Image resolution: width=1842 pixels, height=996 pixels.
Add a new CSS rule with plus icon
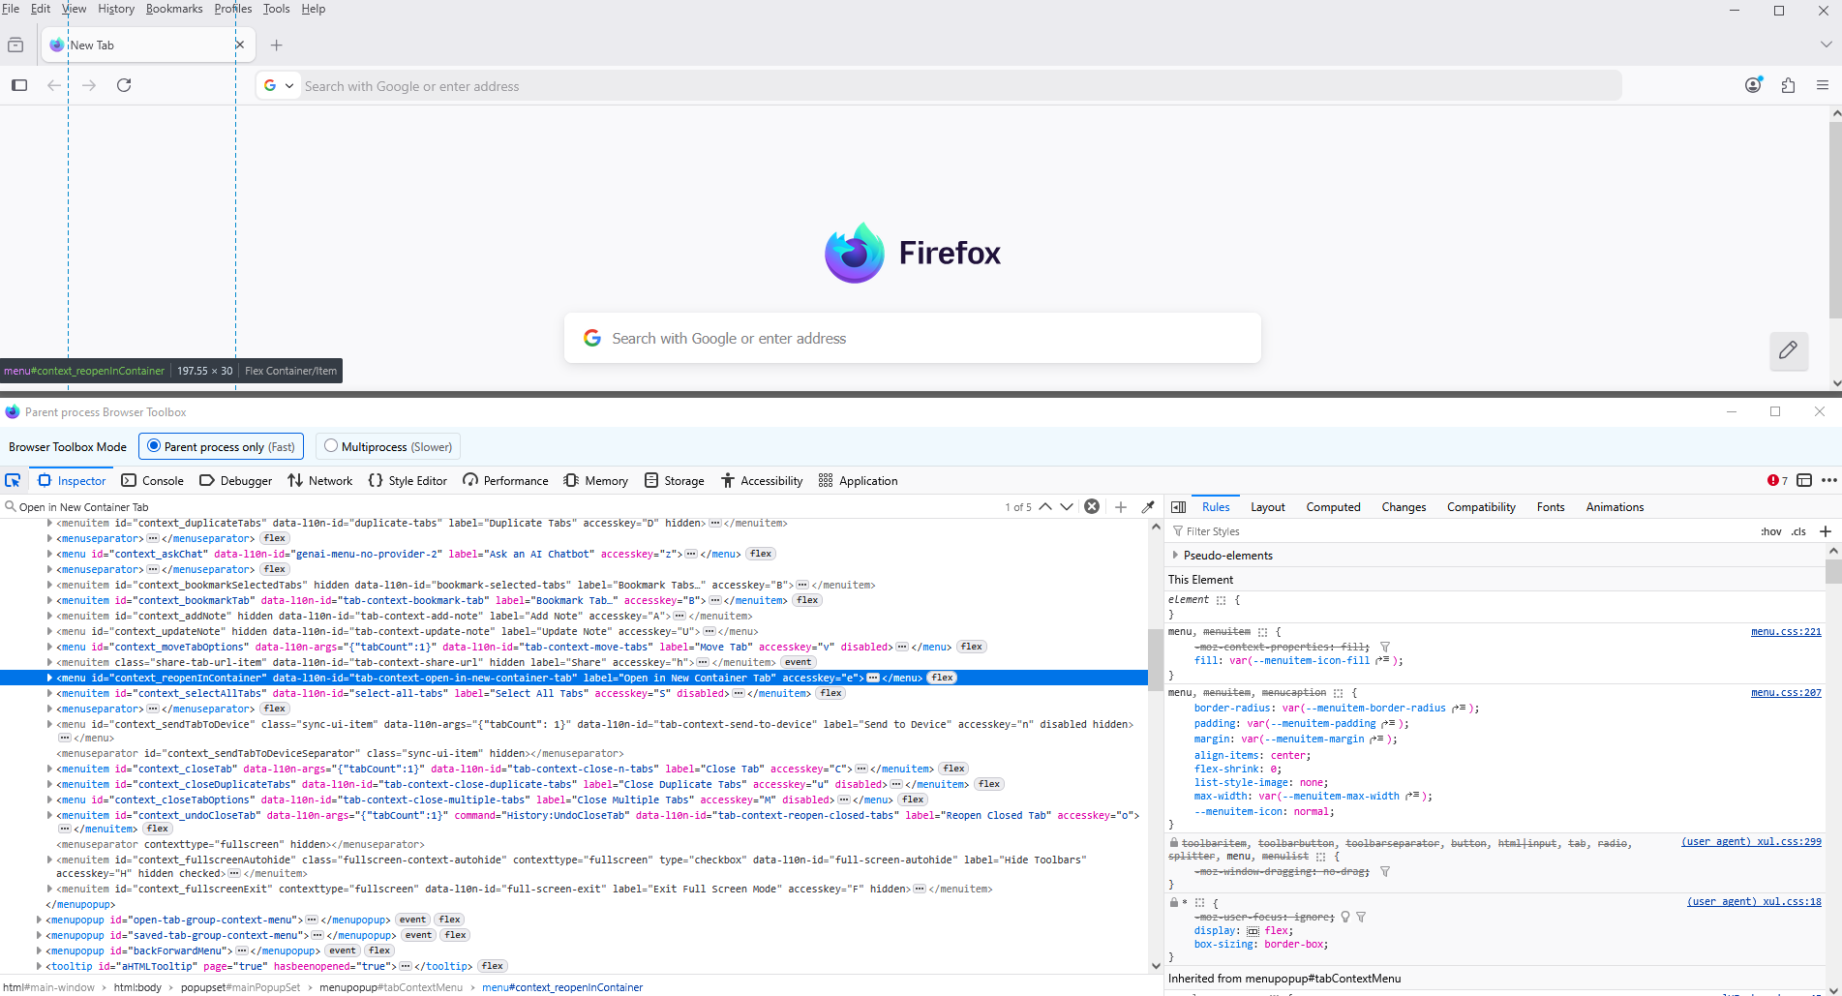[1826, 531]
